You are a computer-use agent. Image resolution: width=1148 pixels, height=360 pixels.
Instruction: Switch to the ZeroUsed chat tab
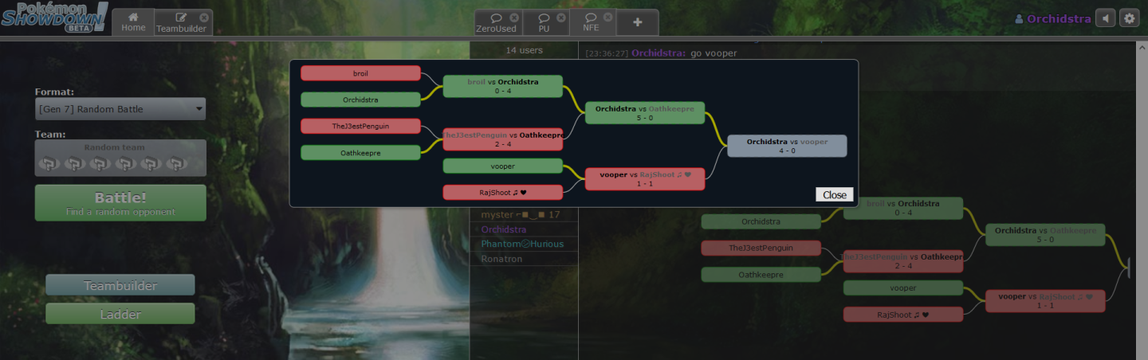pyautogui.click(x=496, y=22)
